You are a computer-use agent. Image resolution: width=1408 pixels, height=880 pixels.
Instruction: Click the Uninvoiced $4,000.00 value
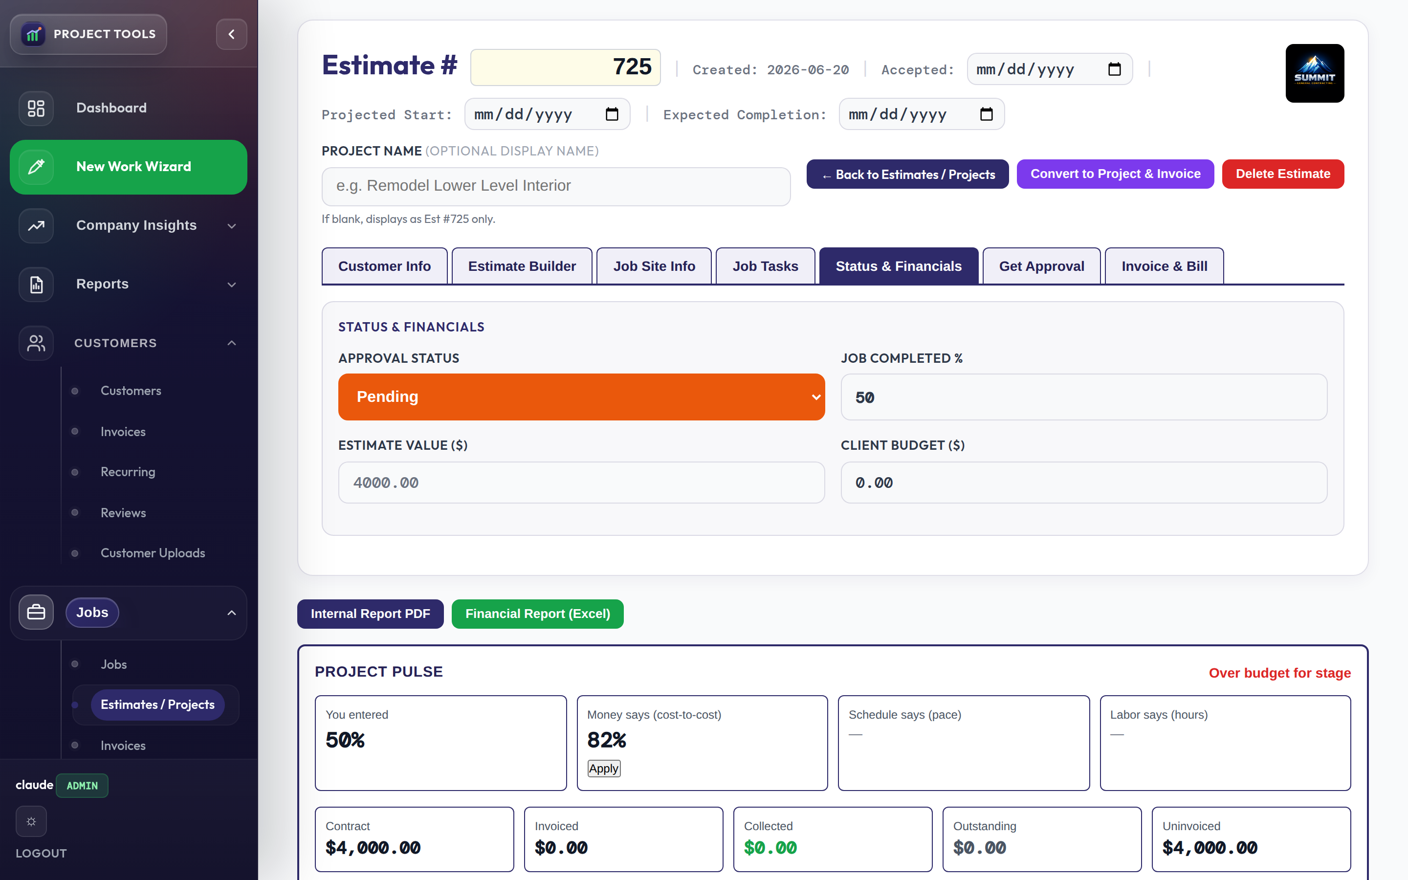click(1210, 847)
